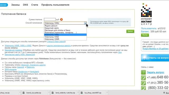This screenshot has width=169, height=95.
Task: Choose Яндекс Деньги from the list
Action: [x=65, y=26]
